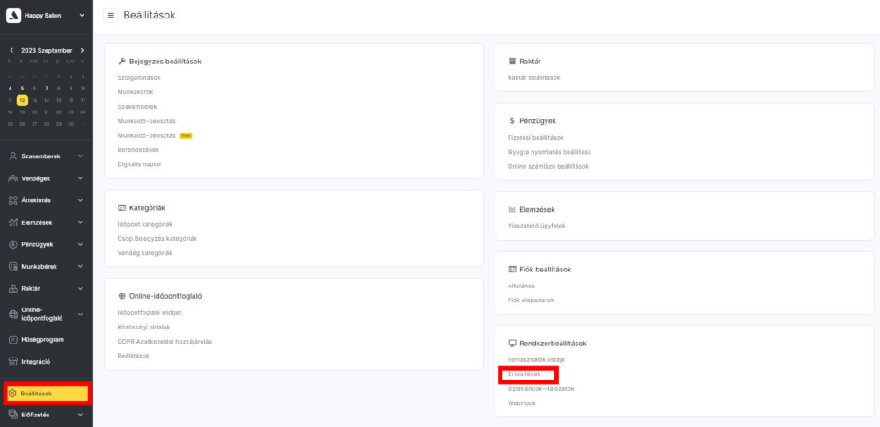
Task: Click the Hűségprogram sidebar icon
Action: coord(13,339)
